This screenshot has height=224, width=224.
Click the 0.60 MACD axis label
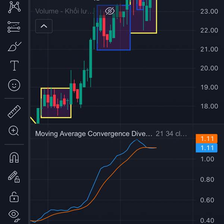pos(207,200)
